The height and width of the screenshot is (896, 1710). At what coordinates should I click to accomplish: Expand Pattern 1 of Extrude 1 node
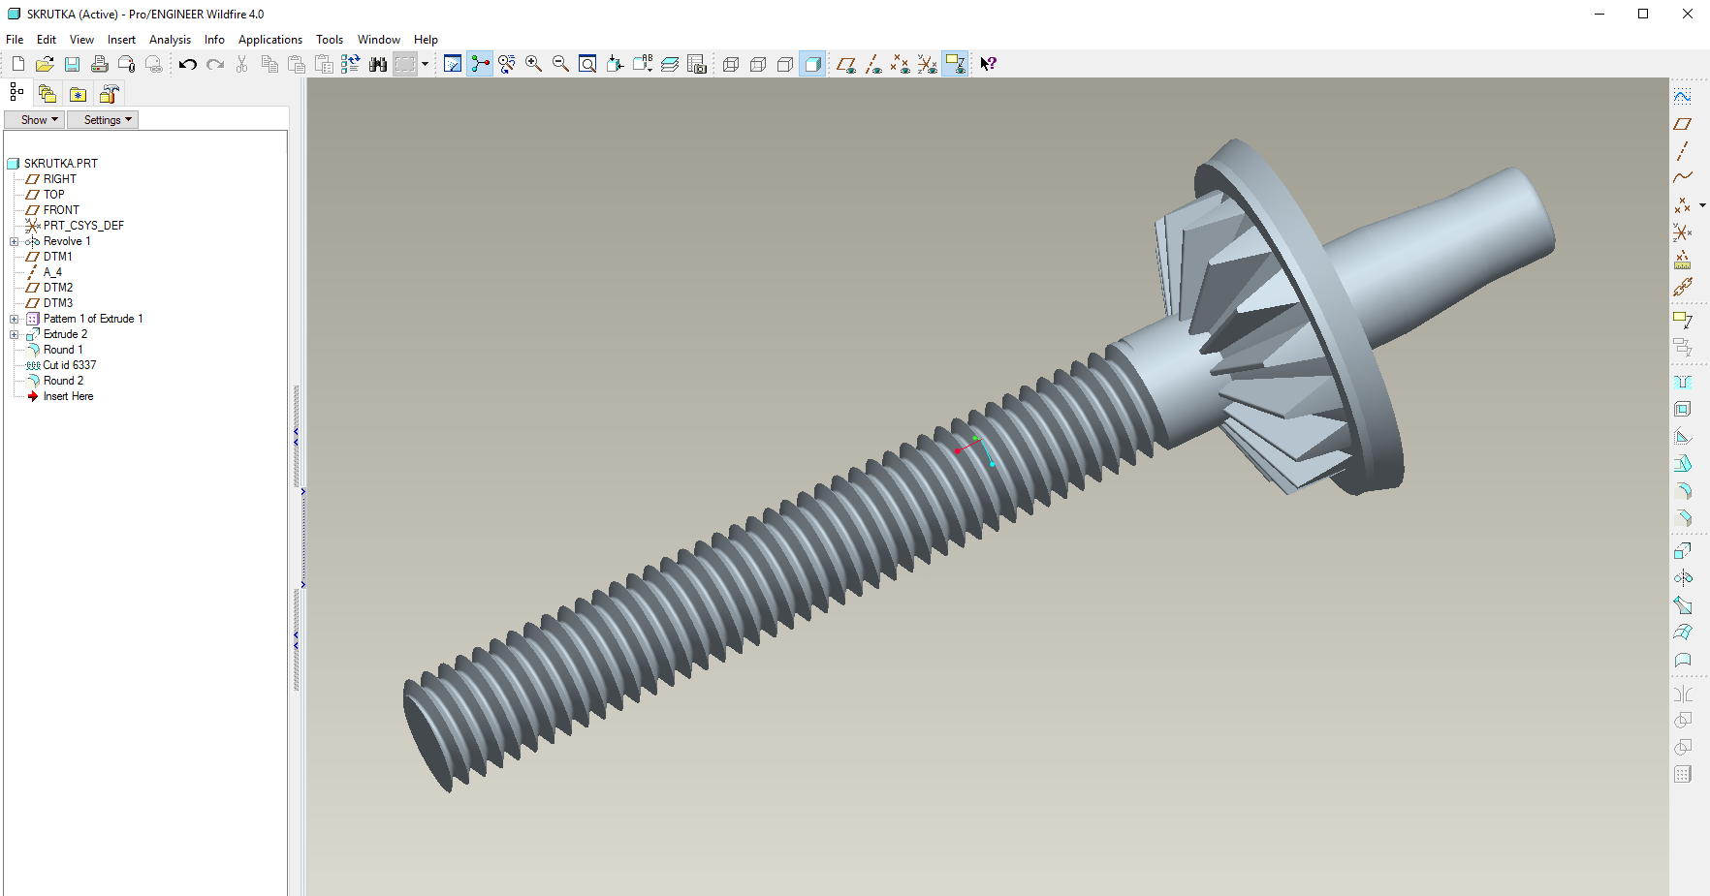tap(14, 319)
